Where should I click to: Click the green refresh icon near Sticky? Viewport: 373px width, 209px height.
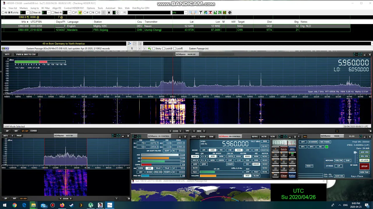click(149, 48)
